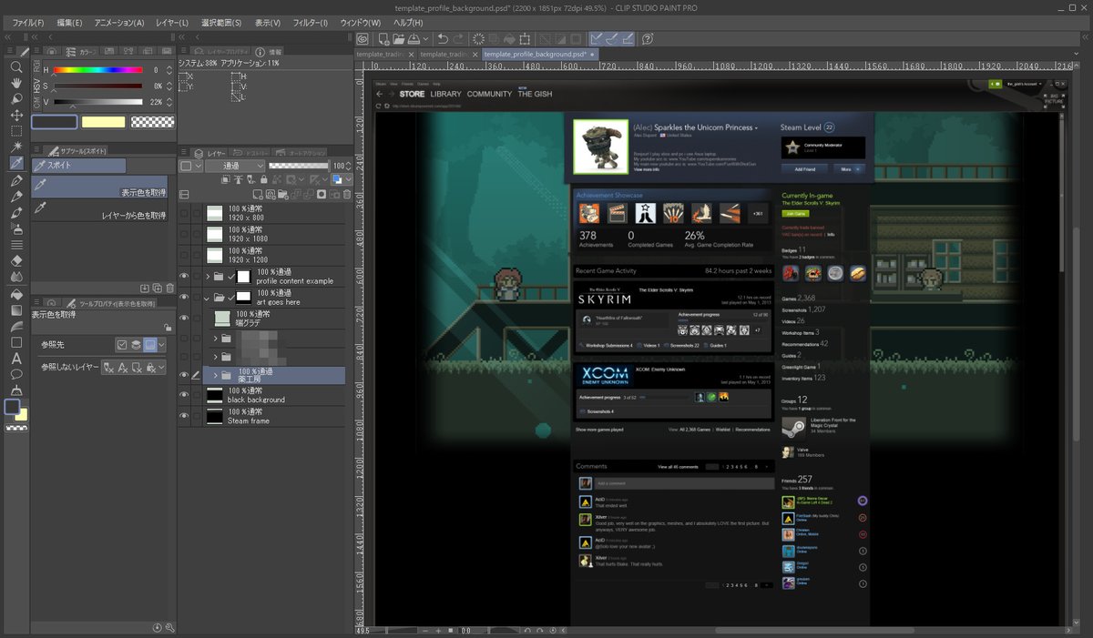
Task: Select the 'black background' layer name
Action: pos(256,400)
